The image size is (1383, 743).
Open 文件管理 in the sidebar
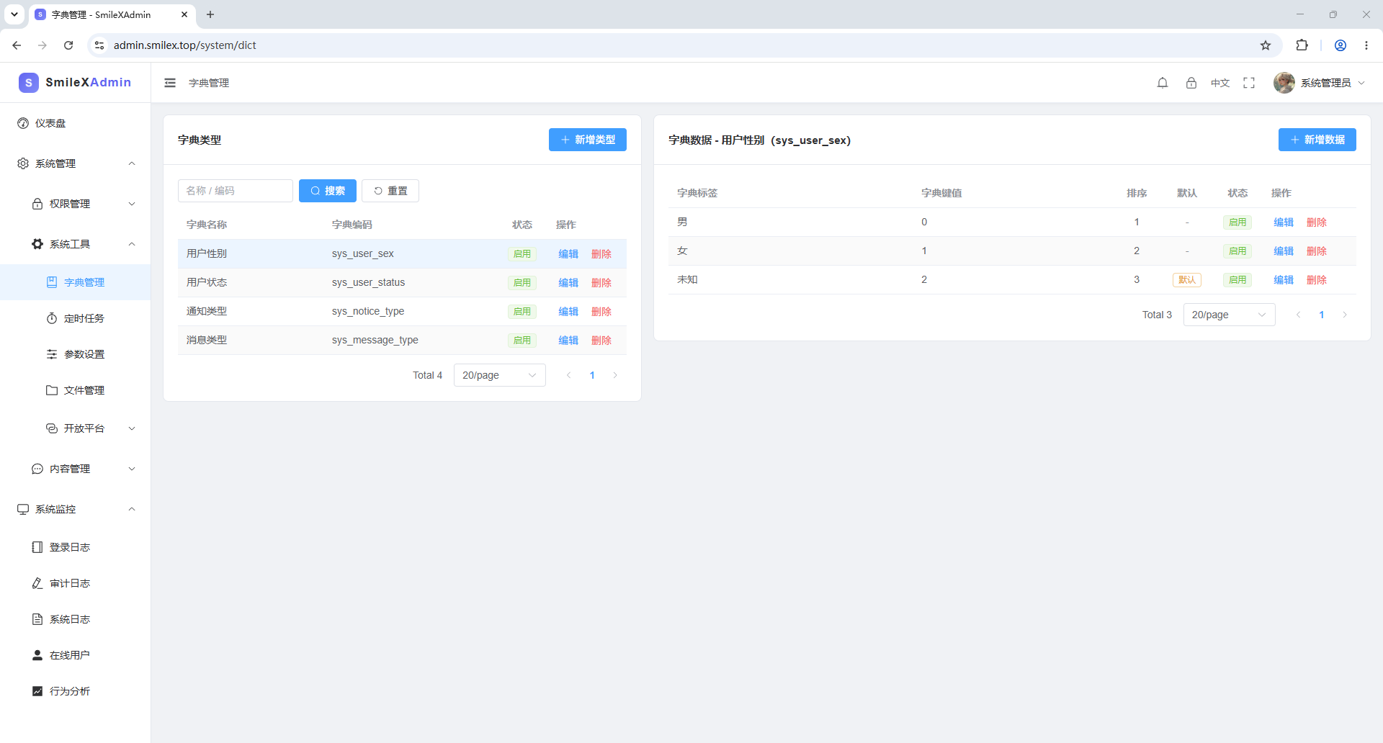pos(75,390)
